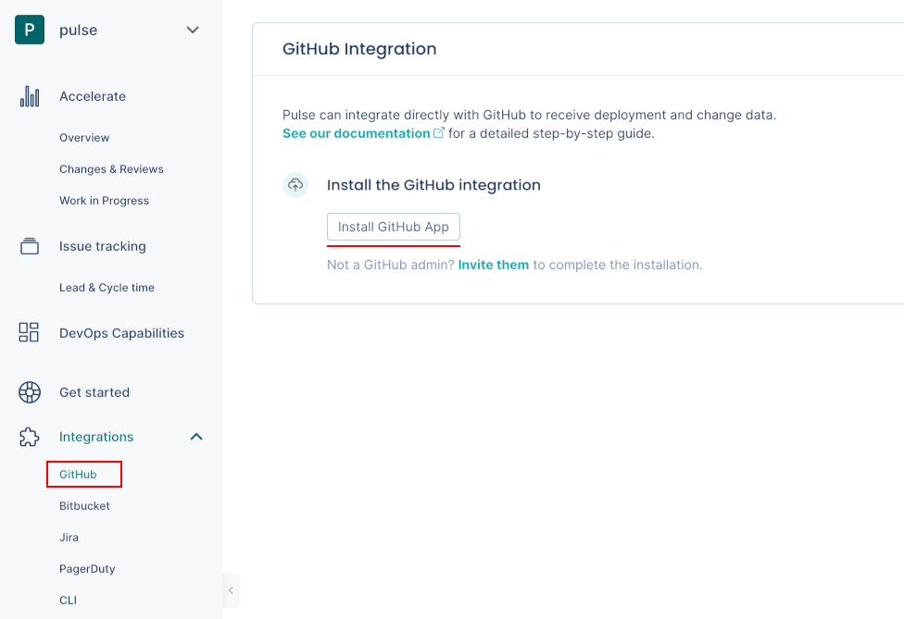
Task: Click the Get started globe icon
Action: pyautogui.click(x=29, y=391)
